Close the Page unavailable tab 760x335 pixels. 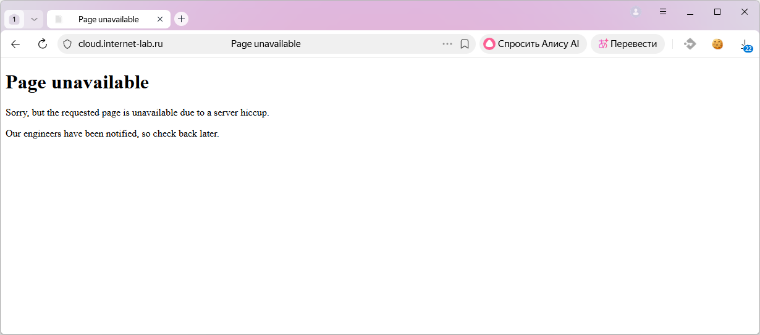tap(160, 19)
